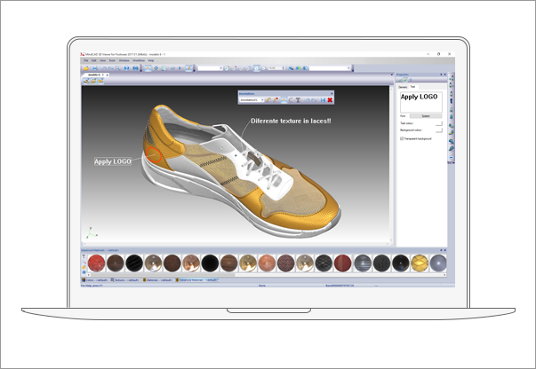Select the Advanced Materials tab at the bottom
Image resolution: width=536 pixels, height=369 pixels.
pyautogui.click(x=197, y=280)
